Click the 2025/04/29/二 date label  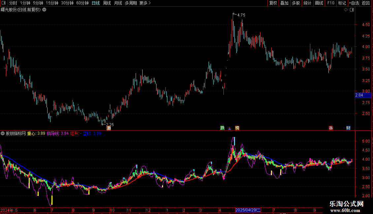pos(248,210)
